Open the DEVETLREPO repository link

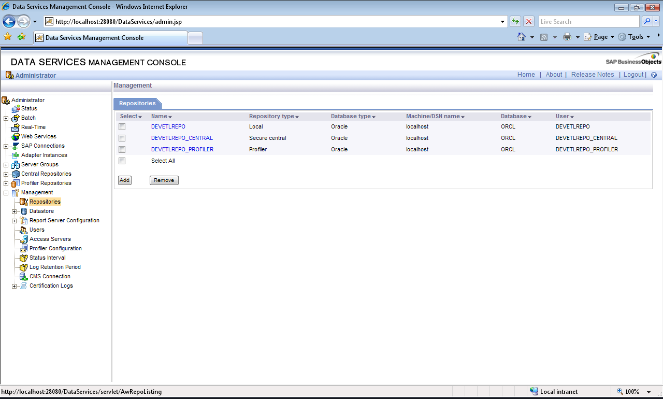pos(168,127)
